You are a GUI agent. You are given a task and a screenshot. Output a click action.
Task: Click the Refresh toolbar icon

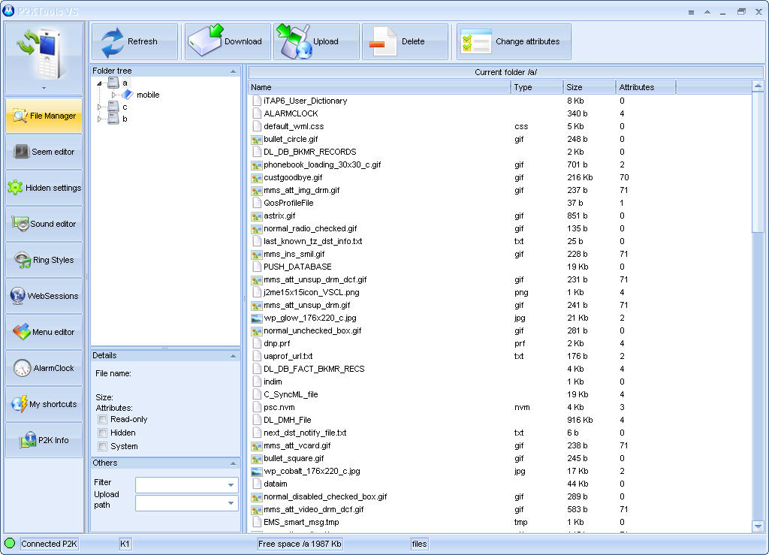point(113,42)
